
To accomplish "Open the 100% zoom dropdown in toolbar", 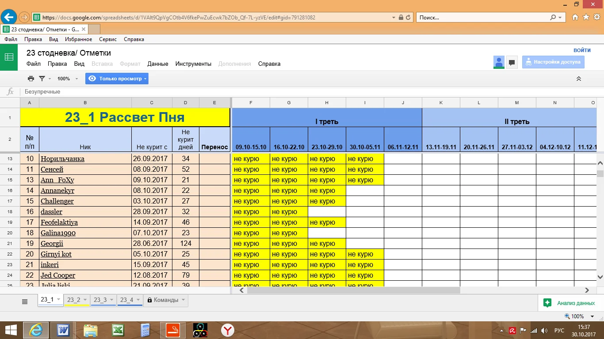I will pos(68,79).
